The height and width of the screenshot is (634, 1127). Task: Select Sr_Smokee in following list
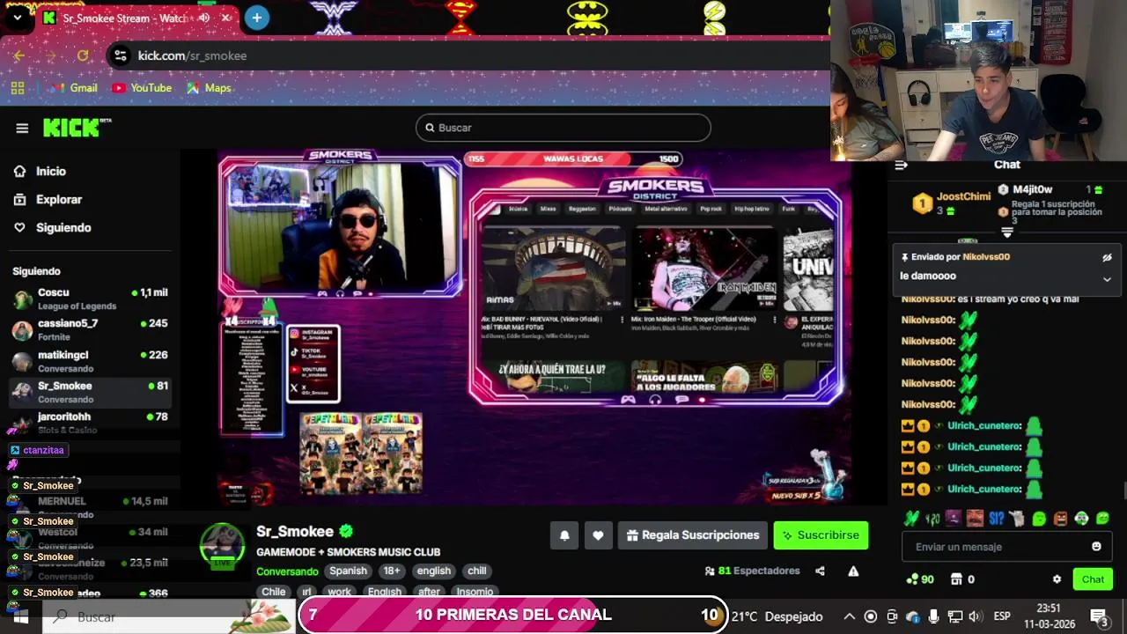click(90, 392)
